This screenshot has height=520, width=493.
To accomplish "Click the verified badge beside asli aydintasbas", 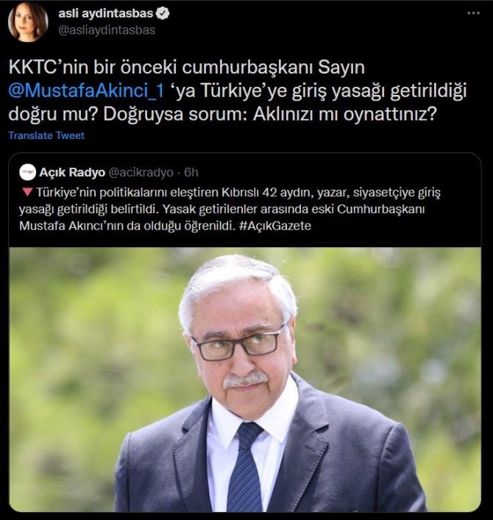I will (x=163, y=13).
